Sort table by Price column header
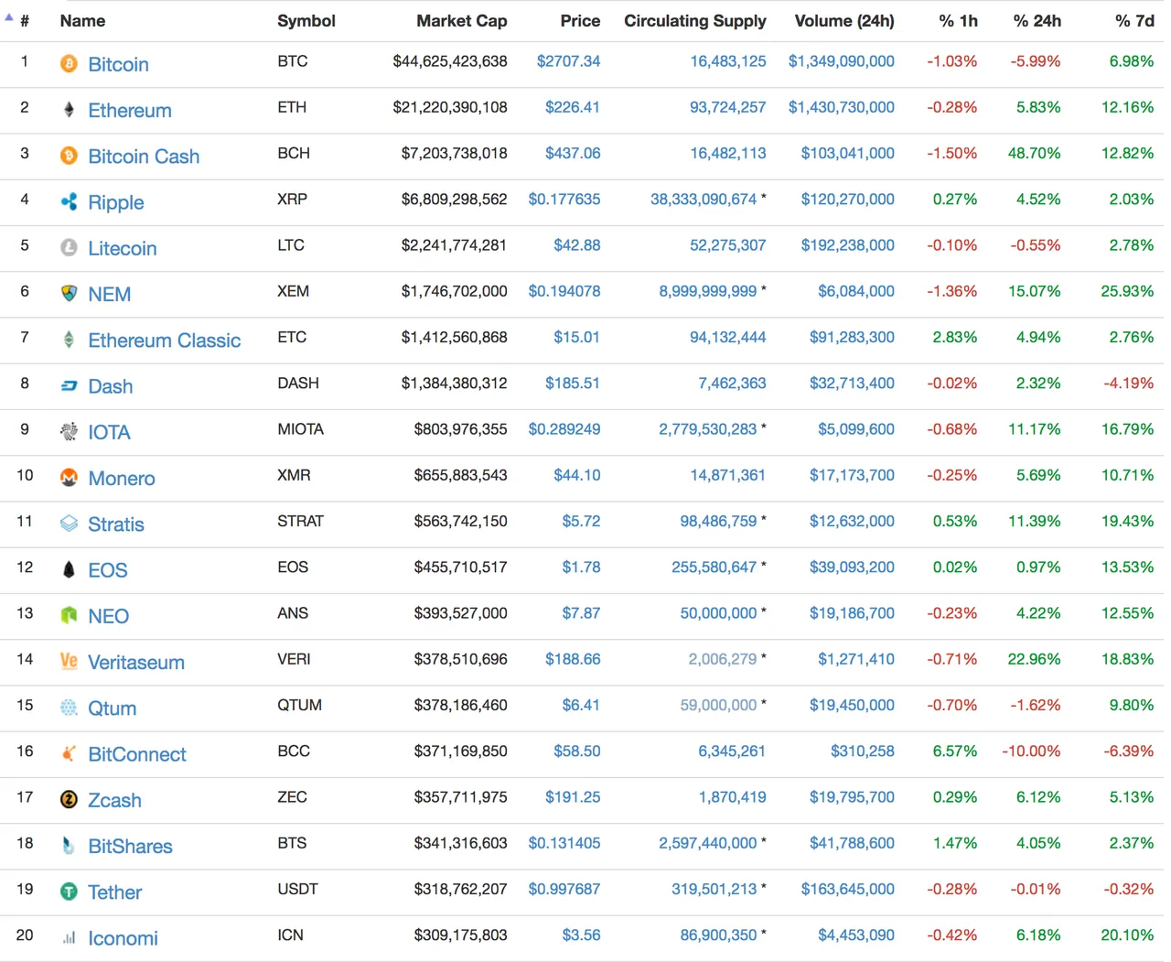Screen dimensions: 1171x962 pos(580,20)
